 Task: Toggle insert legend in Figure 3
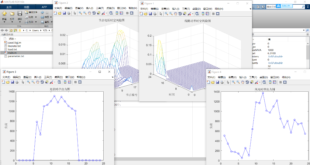pyautogui.click(x=69, y=82)
